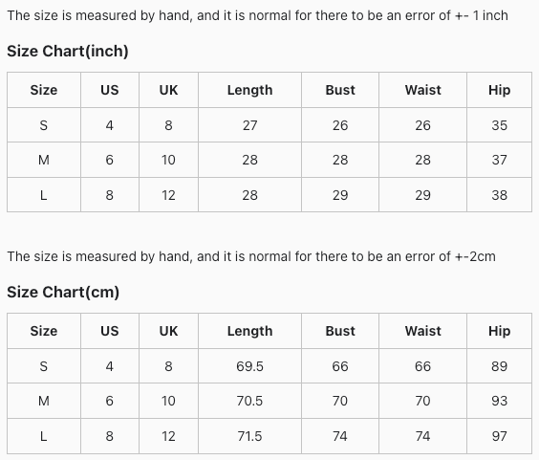Image resolution: width=539 pixels, height=460 pixels.
Task: Select size M row in inch chart
Action: [269, 160]
